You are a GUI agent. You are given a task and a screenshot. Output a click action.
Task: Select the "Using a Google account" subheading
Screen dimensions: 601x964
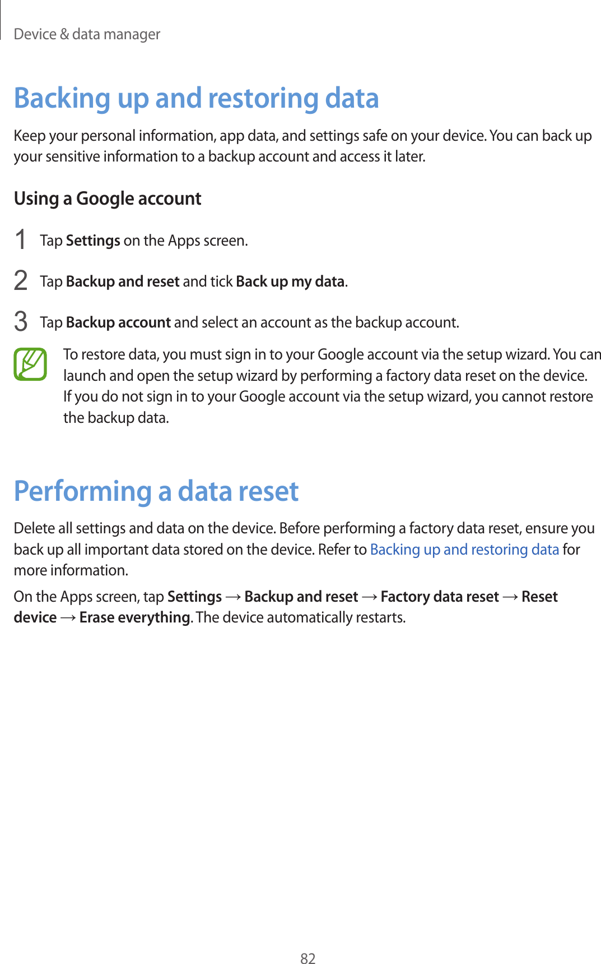108,199
